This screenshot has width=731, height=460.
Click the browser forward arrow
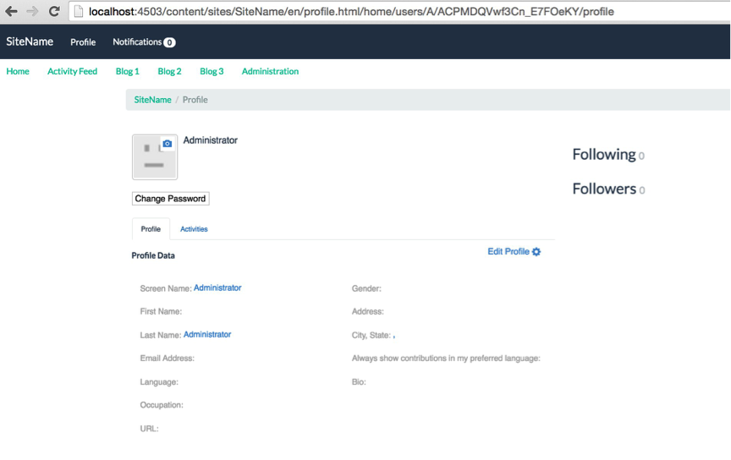point(32,12)
